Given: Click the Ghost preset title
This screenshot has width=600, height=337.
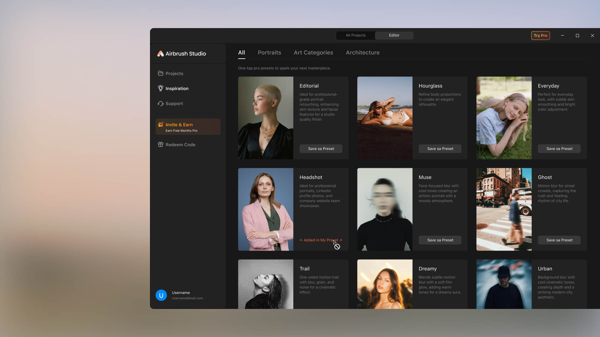Looking at the screenshot, I should pos(545,177).
